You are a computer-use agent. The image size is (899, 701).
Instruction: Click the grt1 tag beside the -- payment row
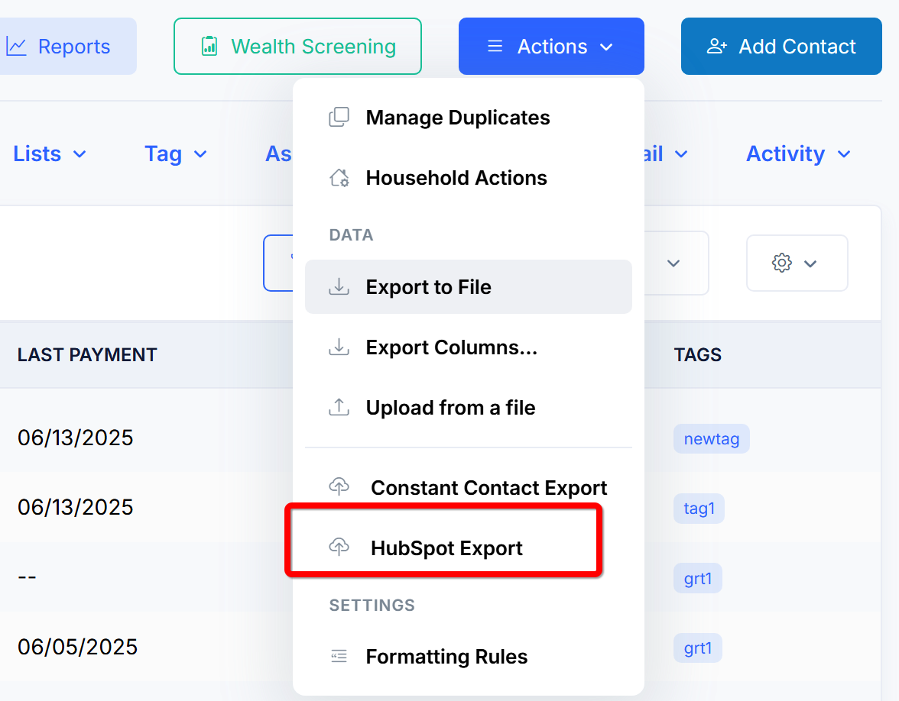coord(698,579)
